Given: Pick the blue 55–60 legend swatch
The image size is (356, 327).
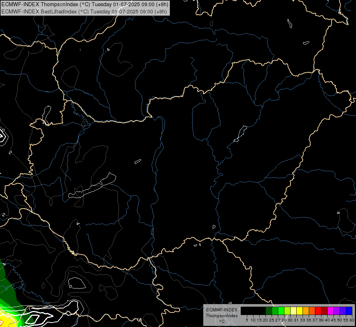Looking at the screenshot, I should pyautogui.click(x=349, y=311).
